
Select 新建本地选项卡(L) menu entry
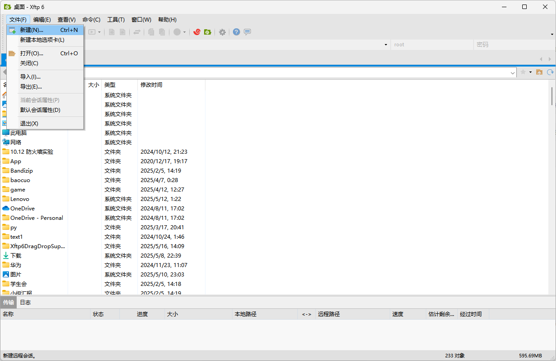pyautogui.click(x=45, y=40)
